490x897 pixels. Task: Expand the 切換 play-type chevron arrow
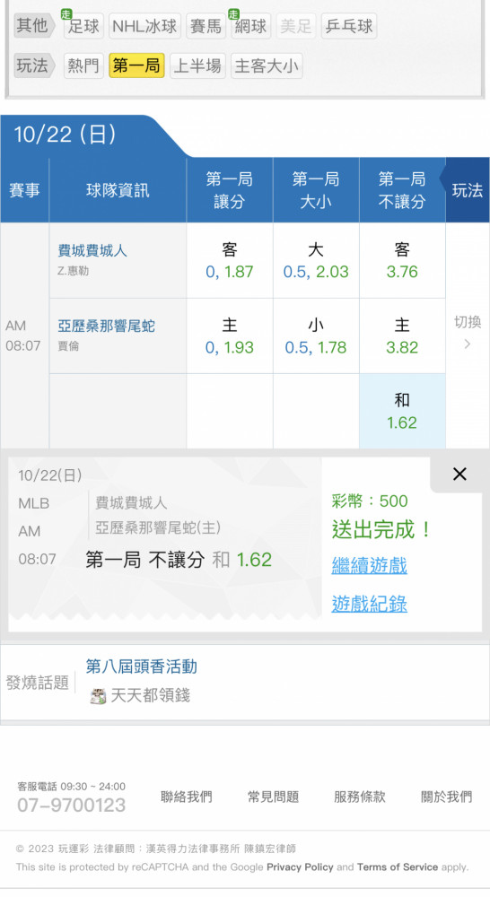467,344
